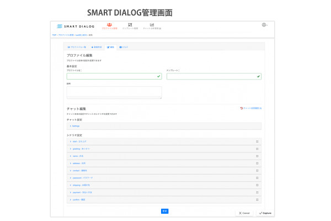The height and width of the screenshot is (221, 331).
Task: Grab the drag handle of shipping row
Action: pos(257,185)
